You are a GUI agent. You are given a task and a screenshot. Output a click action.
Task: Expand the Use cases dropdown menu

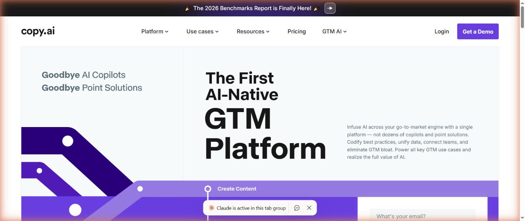[202, 31]
